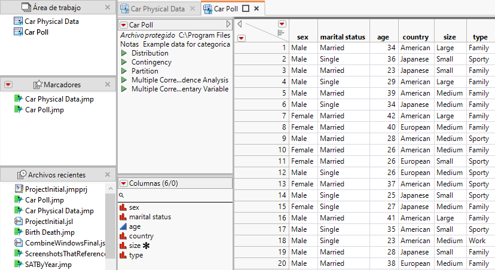The image size is (495, 270).
Task: Click the recent files vertical scrollbar
Action: tap(110, 221)
